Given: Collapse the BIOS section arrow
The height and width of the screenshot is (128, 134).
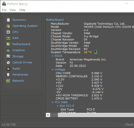Looking at the screenshot, I should (53, 56).
